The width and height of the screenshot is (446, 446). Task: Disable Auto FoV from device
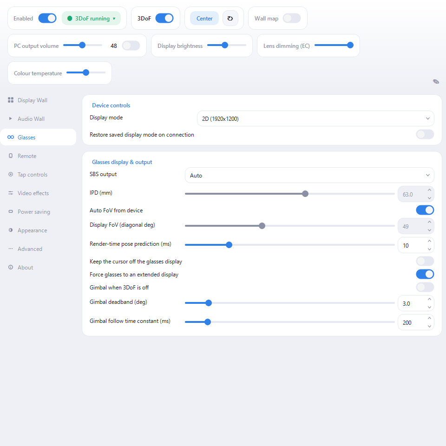click(x=425, y=210)
